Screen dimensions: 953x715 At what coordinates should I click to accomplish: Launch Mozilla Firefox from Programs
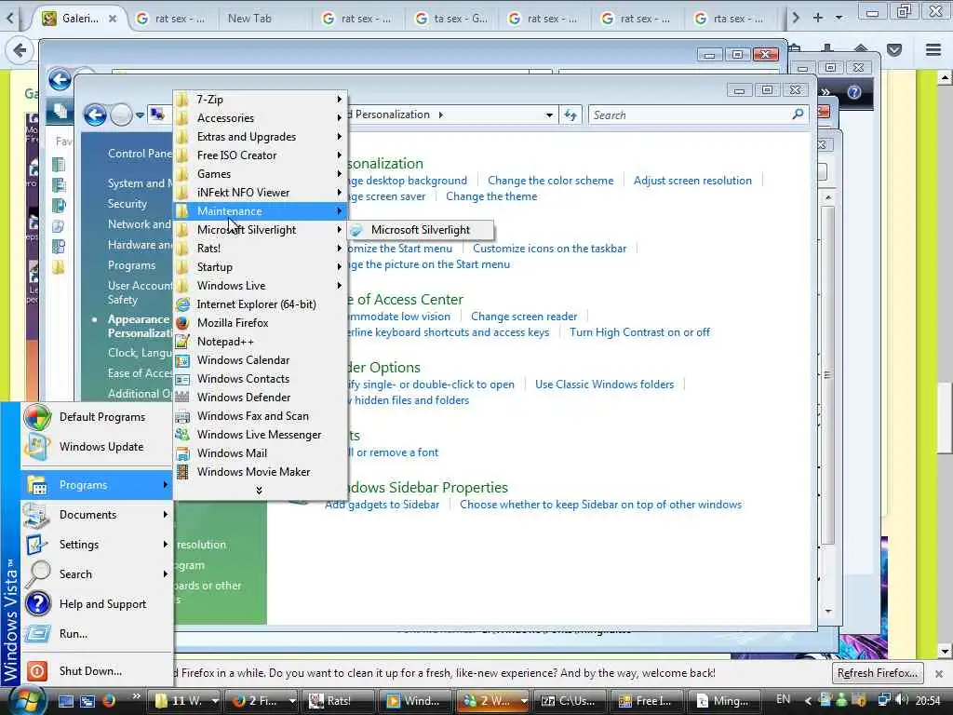pos(261,323)
